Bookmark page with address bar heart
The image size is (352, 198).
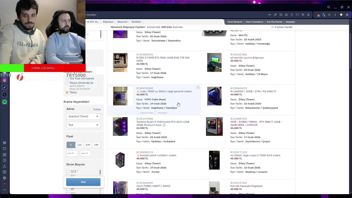coord(297,15)
